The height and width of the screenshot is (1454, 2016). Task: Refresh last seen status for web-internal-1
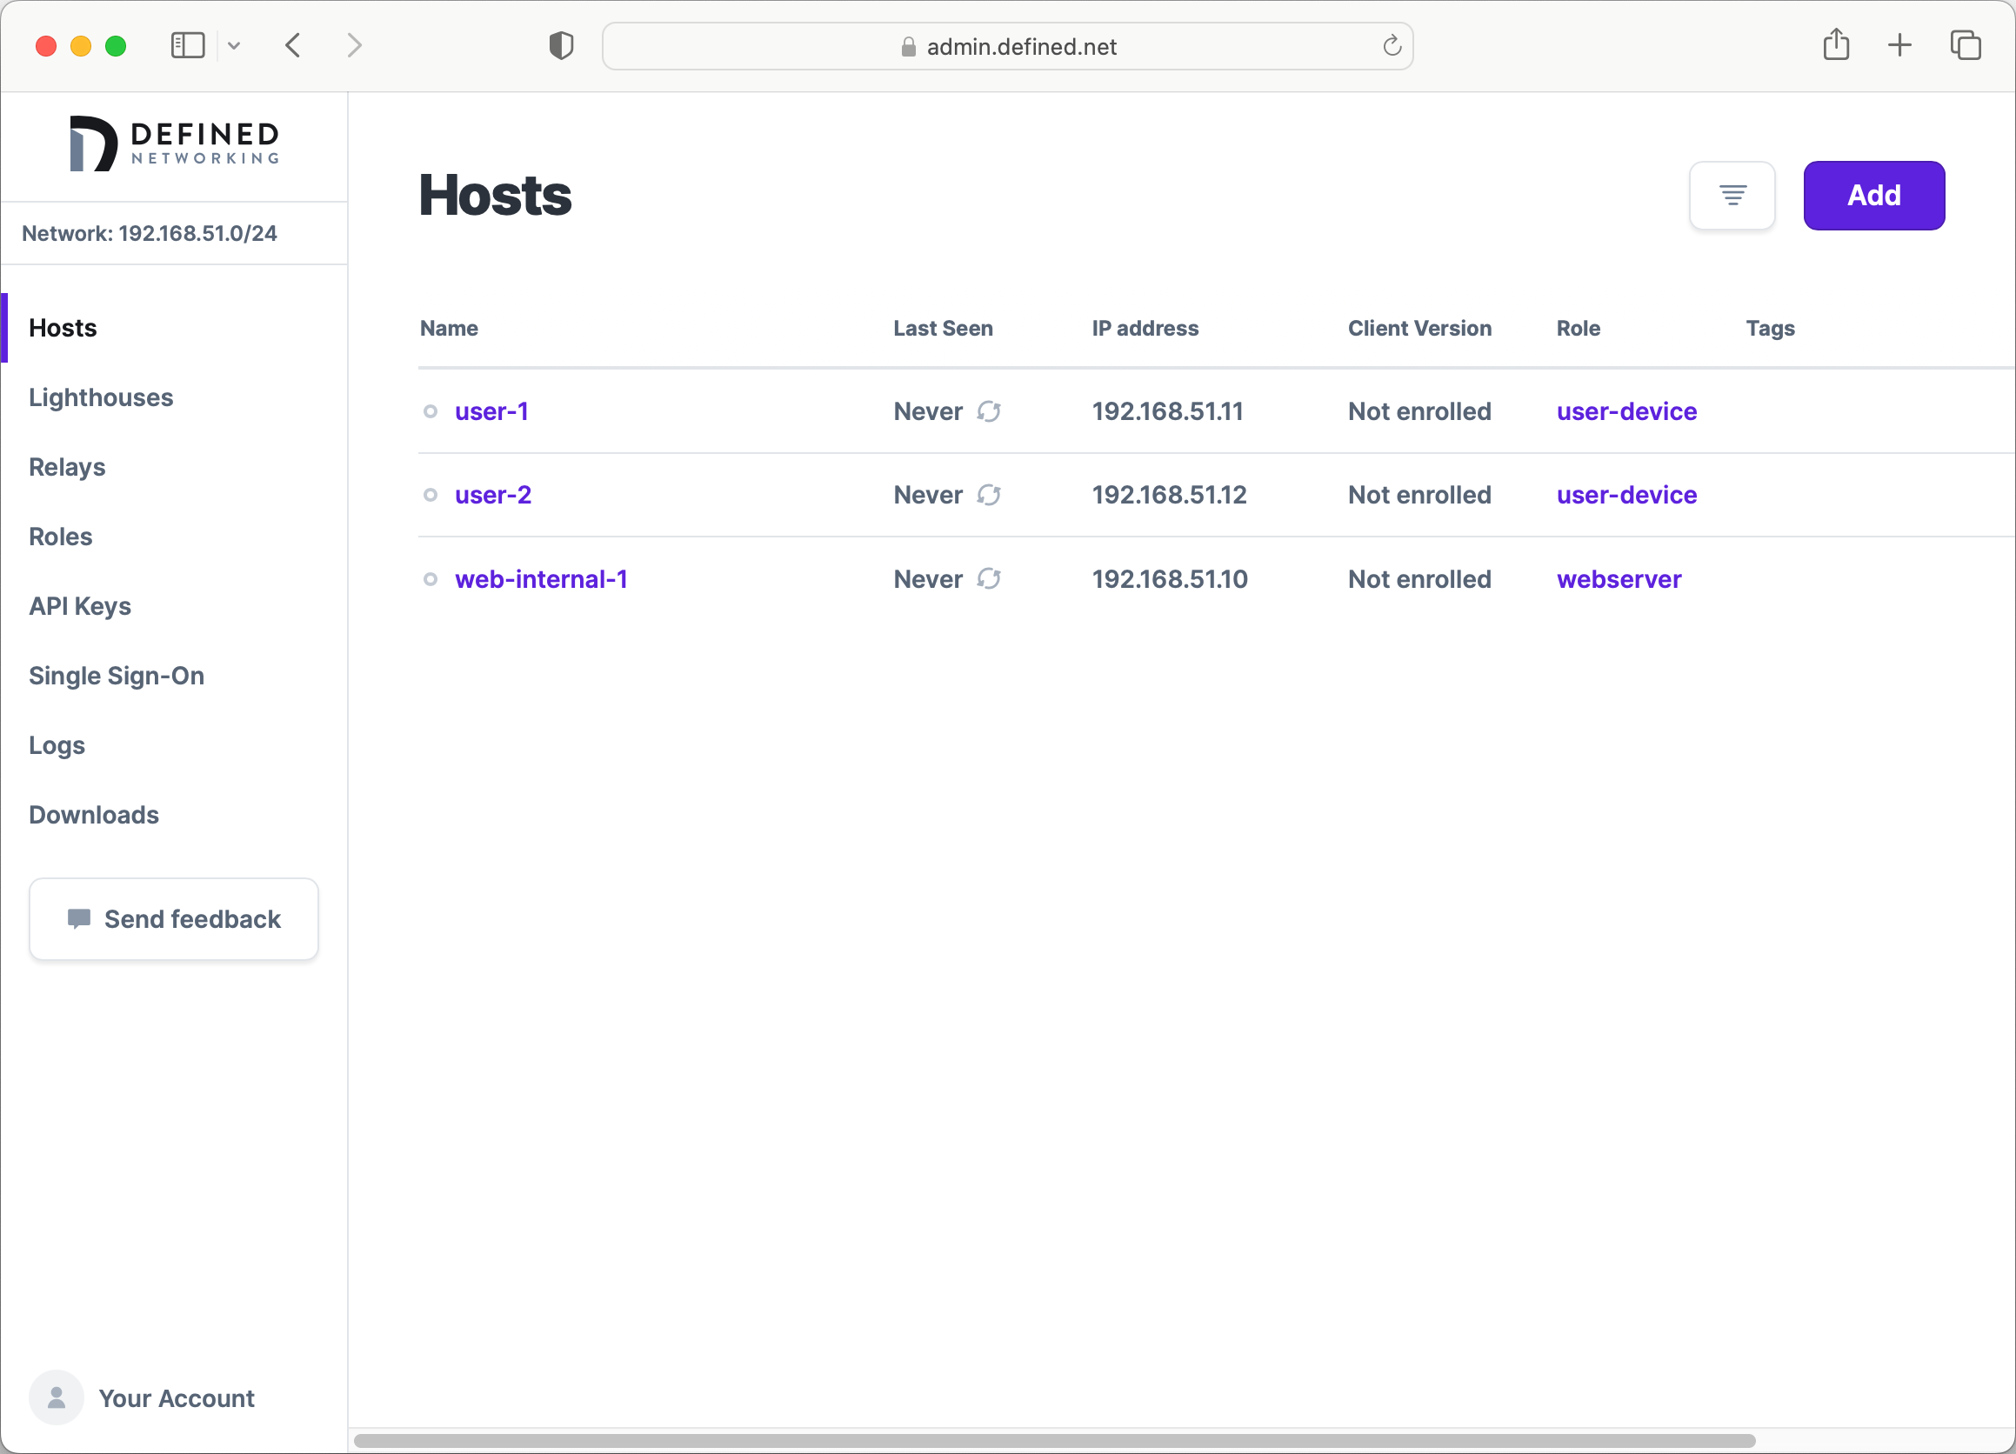tap(990, 578)
